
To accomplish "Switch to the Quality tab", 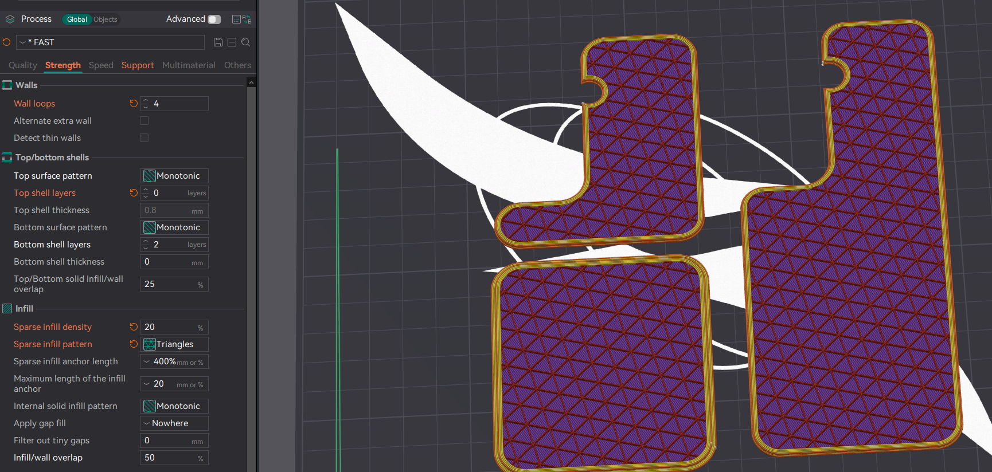I will (x=23, y=65).
